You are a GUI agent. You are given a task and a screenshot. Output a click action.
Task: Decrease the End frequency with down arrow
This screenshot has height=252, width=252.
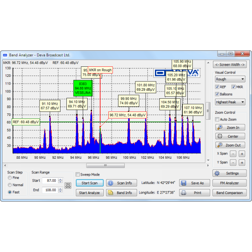(60, 191)
